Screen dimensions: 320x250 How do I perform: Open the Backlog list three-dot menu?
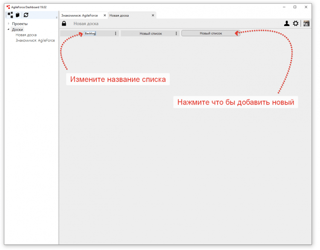click(116, 33)
